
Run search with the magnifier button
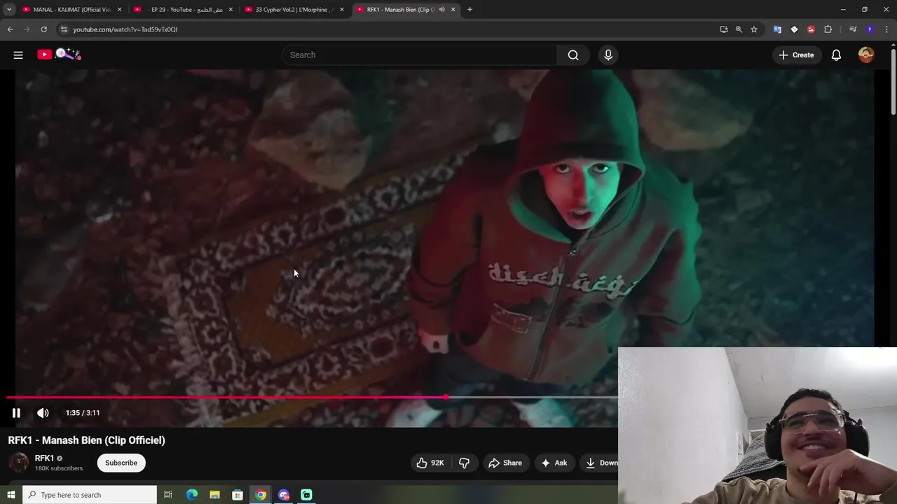pos(573,55)
